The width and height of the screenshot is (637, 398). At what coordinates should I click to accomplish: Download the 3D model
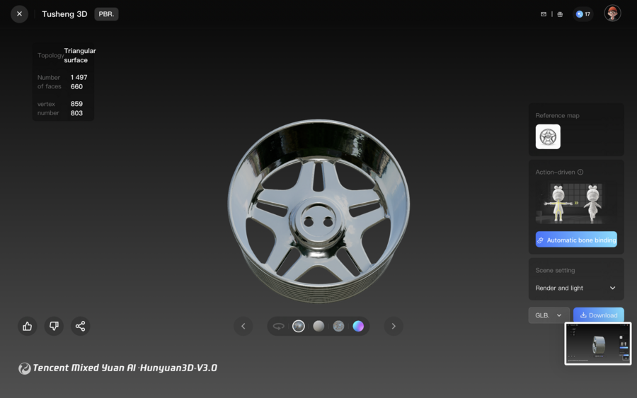(598, 315)
